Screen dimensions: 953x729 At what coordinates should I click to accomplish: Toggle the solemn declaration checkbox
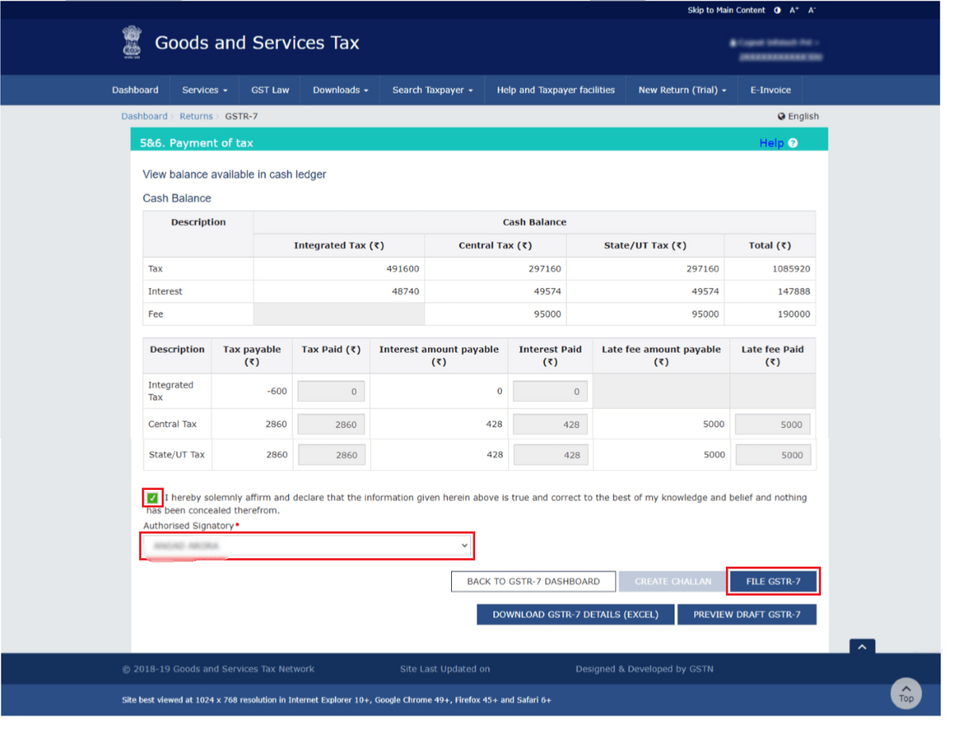click(x=151, y=497)
